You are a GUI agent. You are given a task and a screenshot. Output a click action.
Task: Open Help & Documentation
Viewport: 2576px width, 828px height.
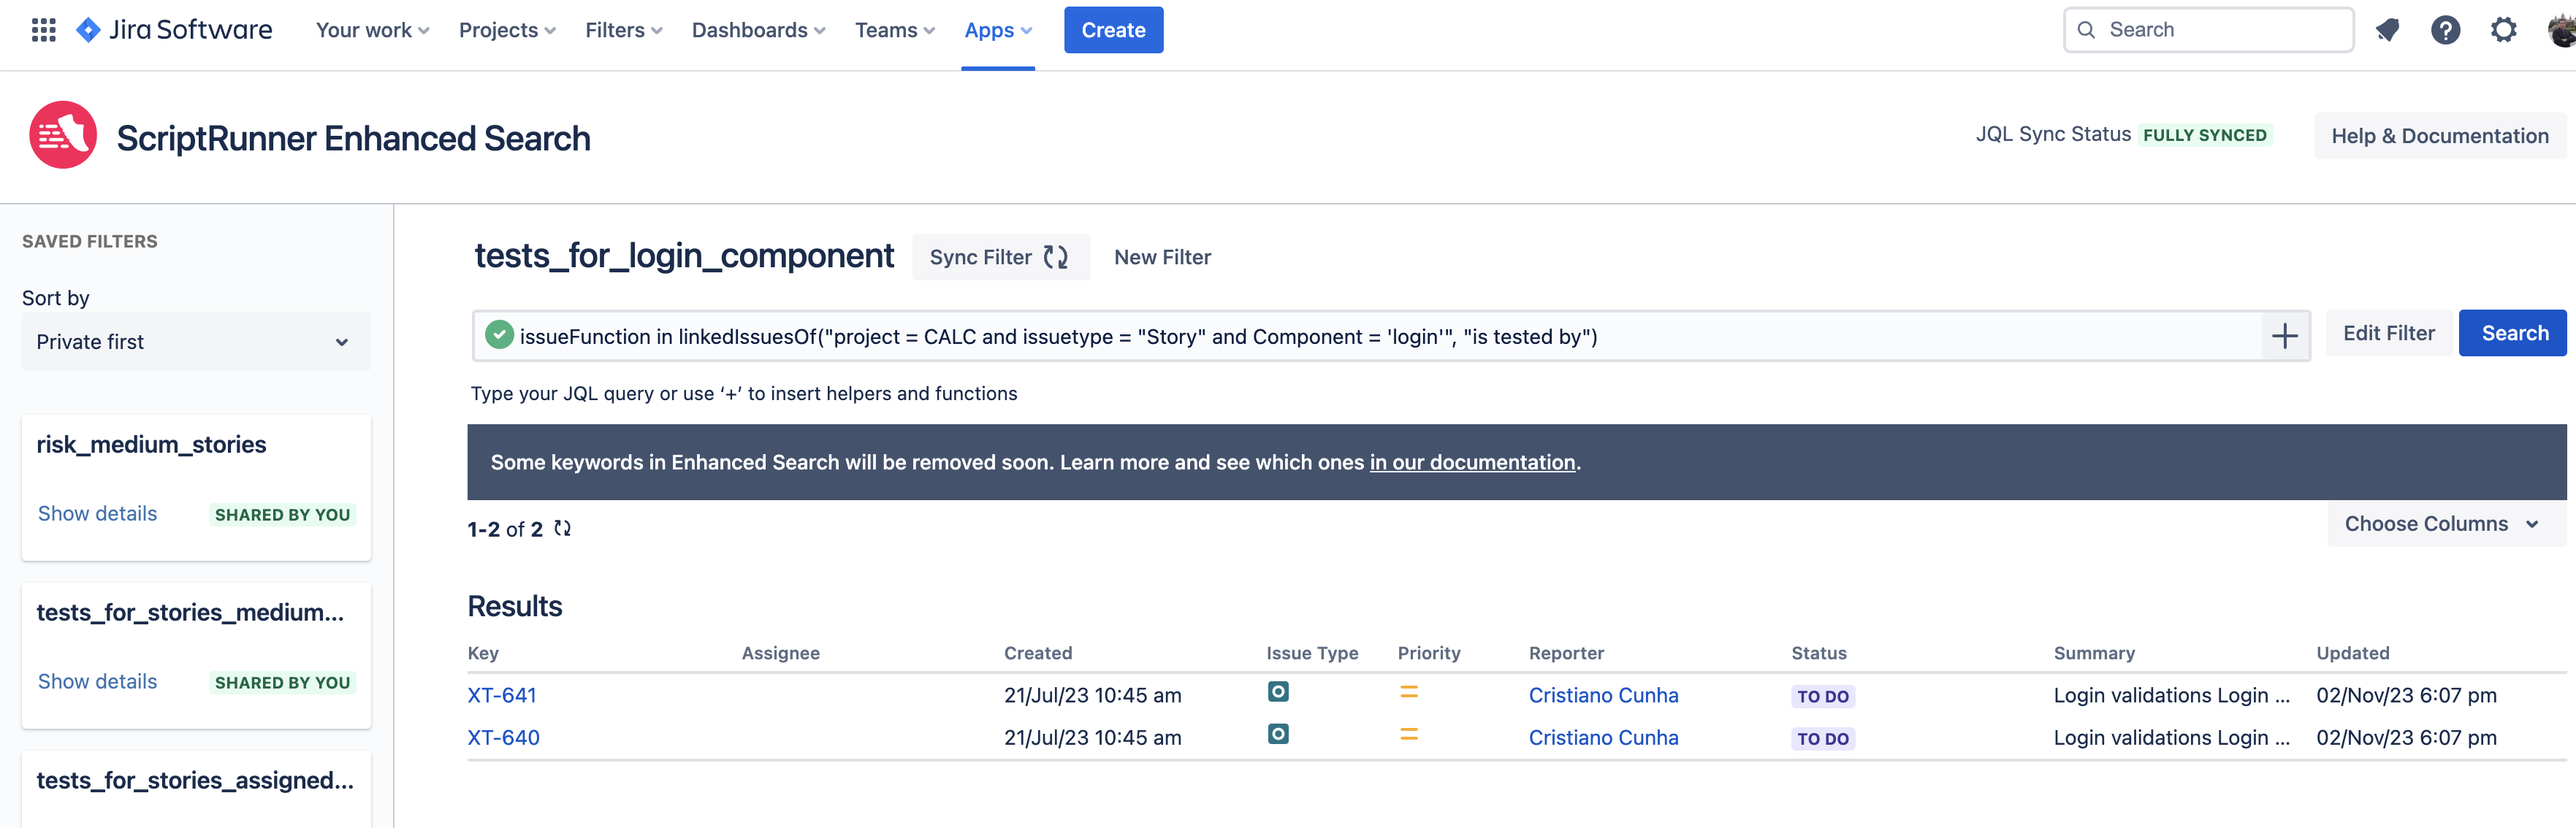tap(2439, 136)
